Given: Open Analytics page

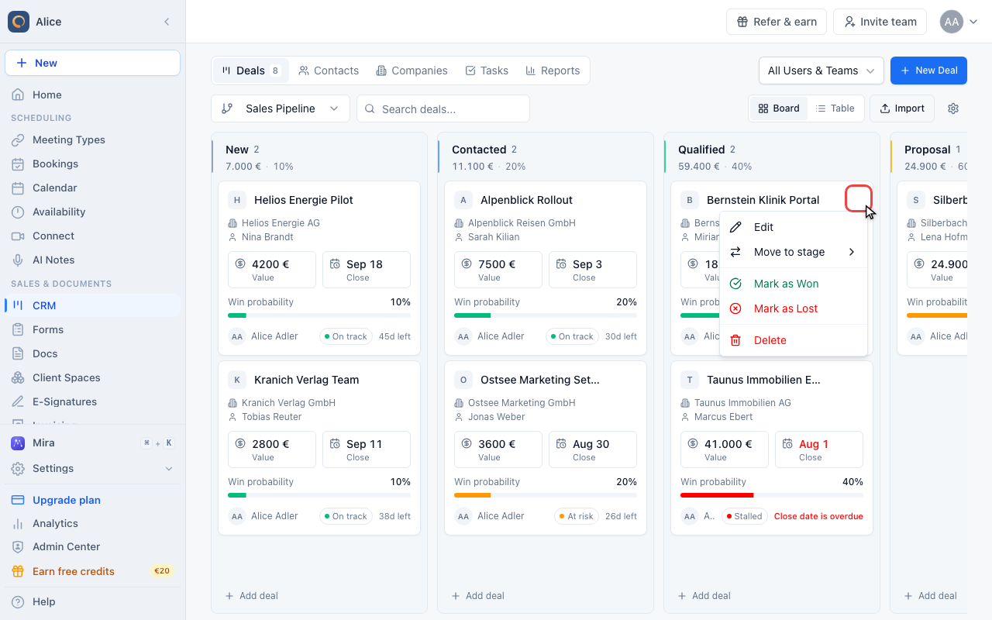Looking at the screenshot, I should [92, 523].
